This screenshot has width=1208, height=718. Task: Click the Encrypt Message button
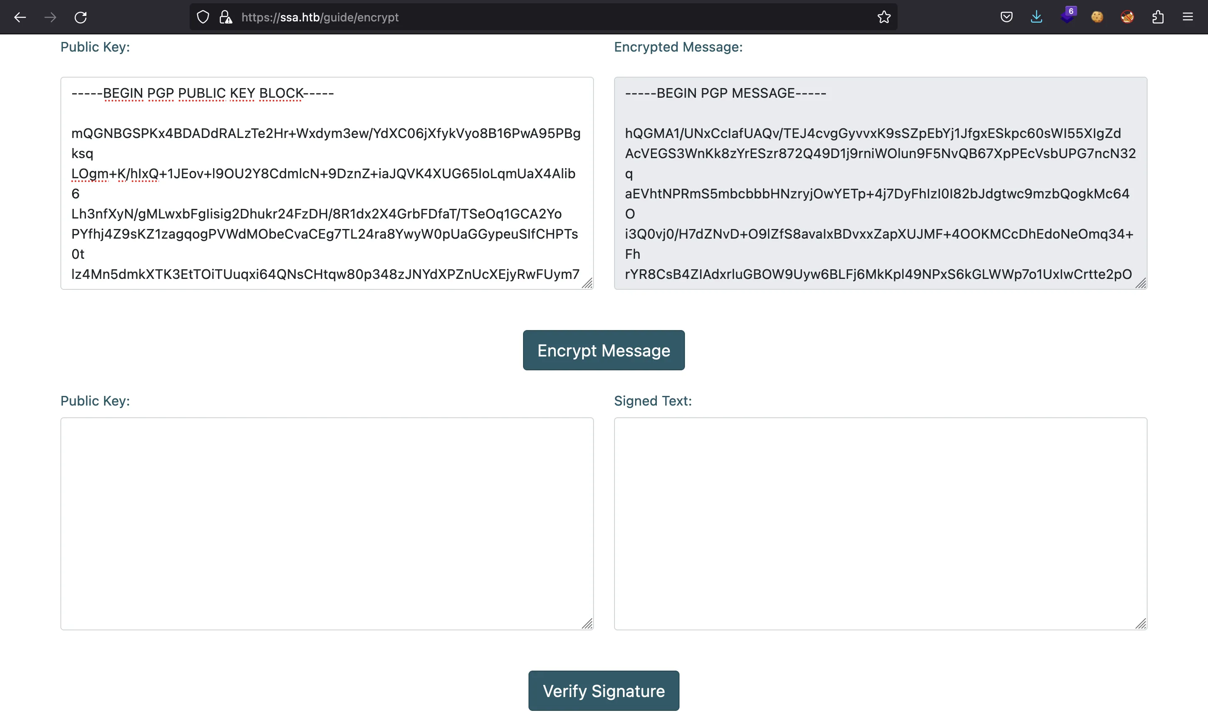[604, 350]
